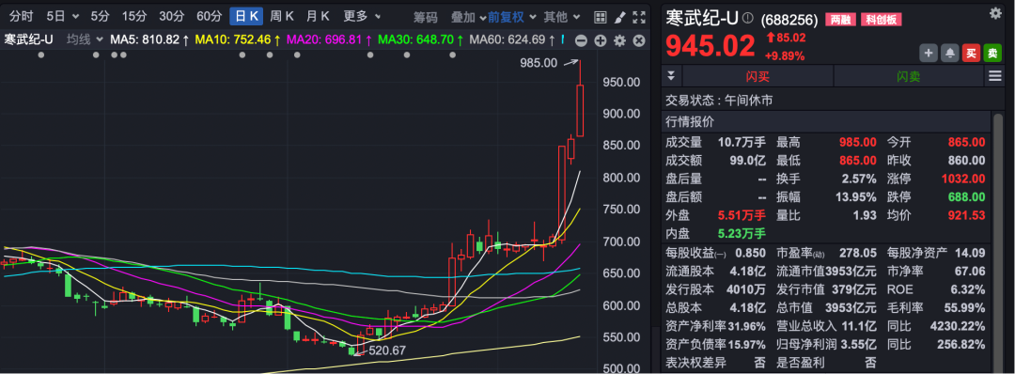Click the magenta MA20: 696.81 label
The height and width of the screenshot is (374, 1015).
click(330, 40)
